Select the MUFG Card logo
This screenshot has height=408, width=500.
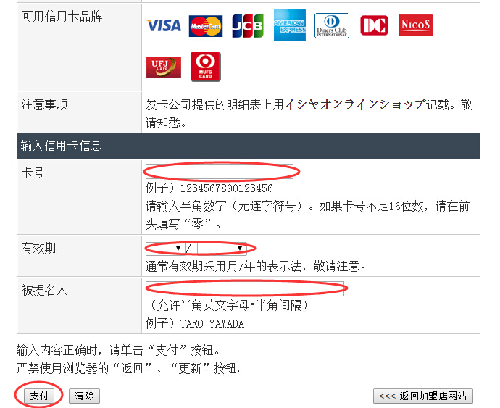click(x=205, y=67)
